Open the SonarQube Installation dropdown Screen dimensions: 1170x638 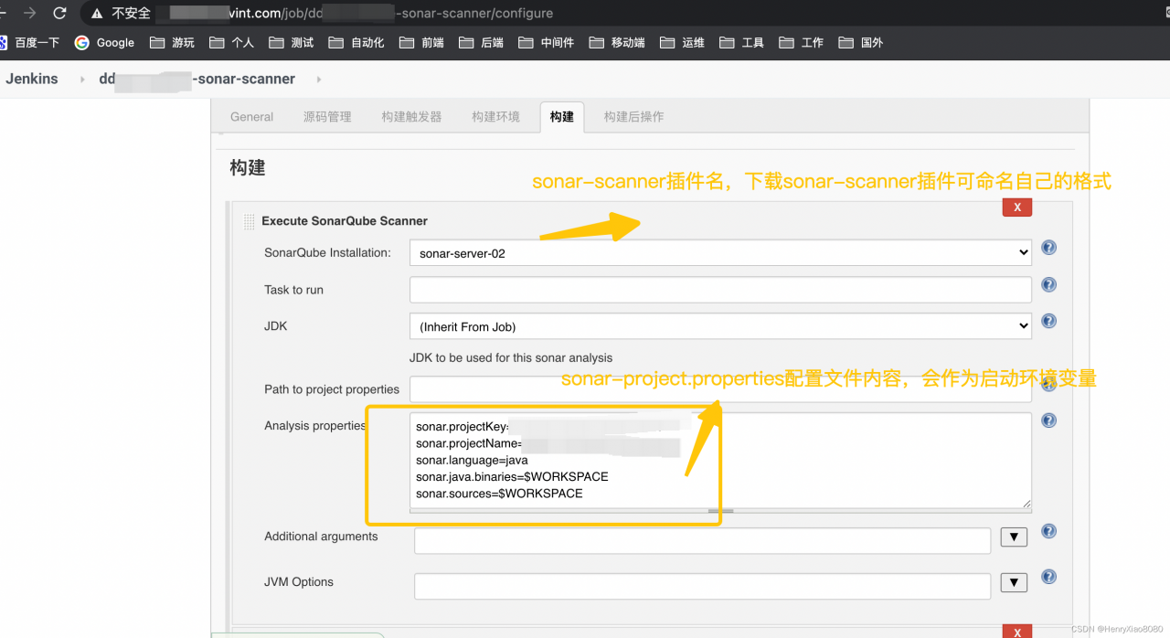coord(720,253)
